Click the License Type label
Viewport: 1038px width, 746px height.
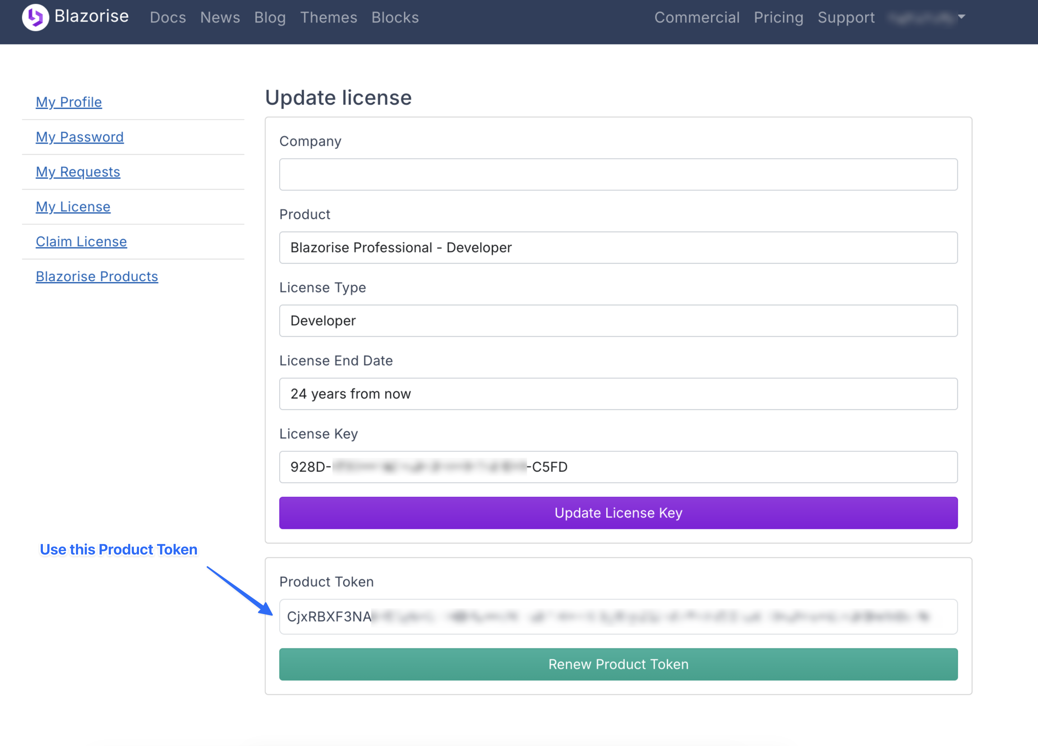click(323, 288)
